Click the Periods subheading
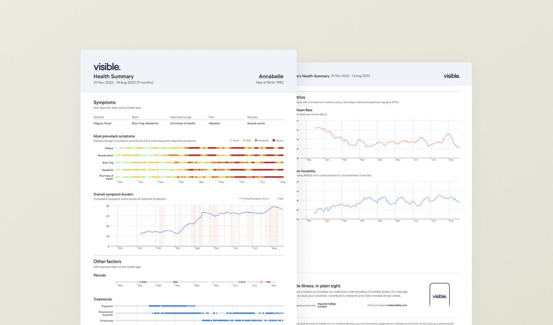Viewport: 553px width, 325px height. 100,275
